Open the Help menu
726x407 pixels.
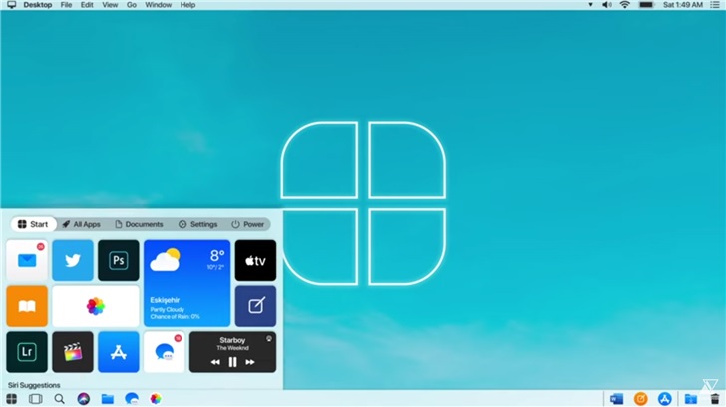click(x=187, y=5)
